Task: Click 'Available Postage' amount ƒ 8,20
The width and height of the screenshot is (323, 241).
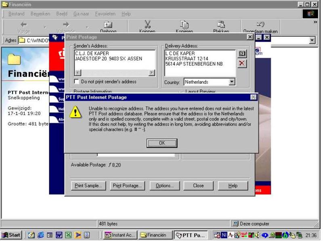Action: (x=115, y=165)
